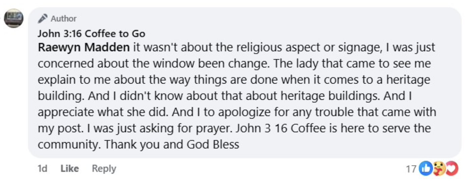This screenshot has height=182, width=467.
Task: Reply to this comment
Action: pos(104,168)
